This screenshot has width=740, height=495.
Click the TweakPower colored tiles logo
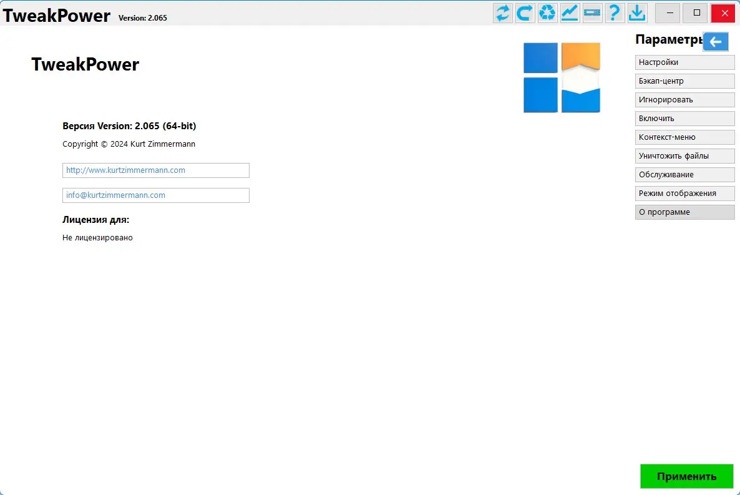pos(562,77)
